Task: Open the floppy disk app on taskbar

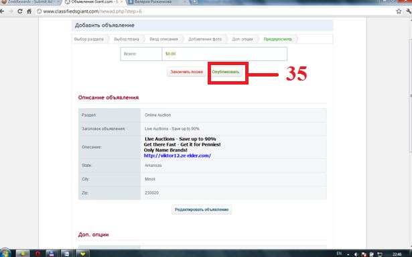Action: pyautogui.click(x=52, y=254)
